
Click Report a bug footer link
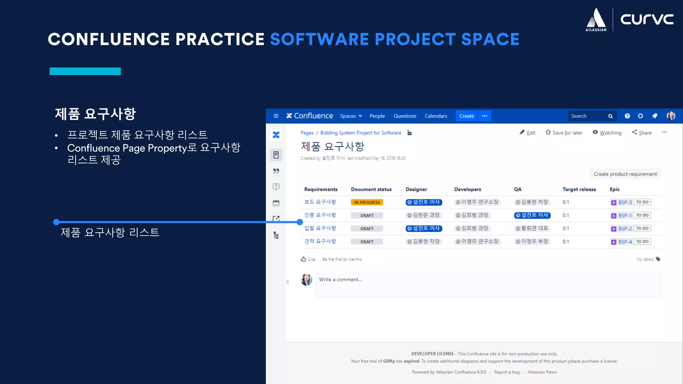[507, 372]
